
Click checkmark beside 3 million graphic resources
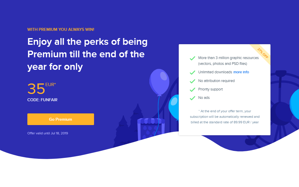[x=192, y=58]
